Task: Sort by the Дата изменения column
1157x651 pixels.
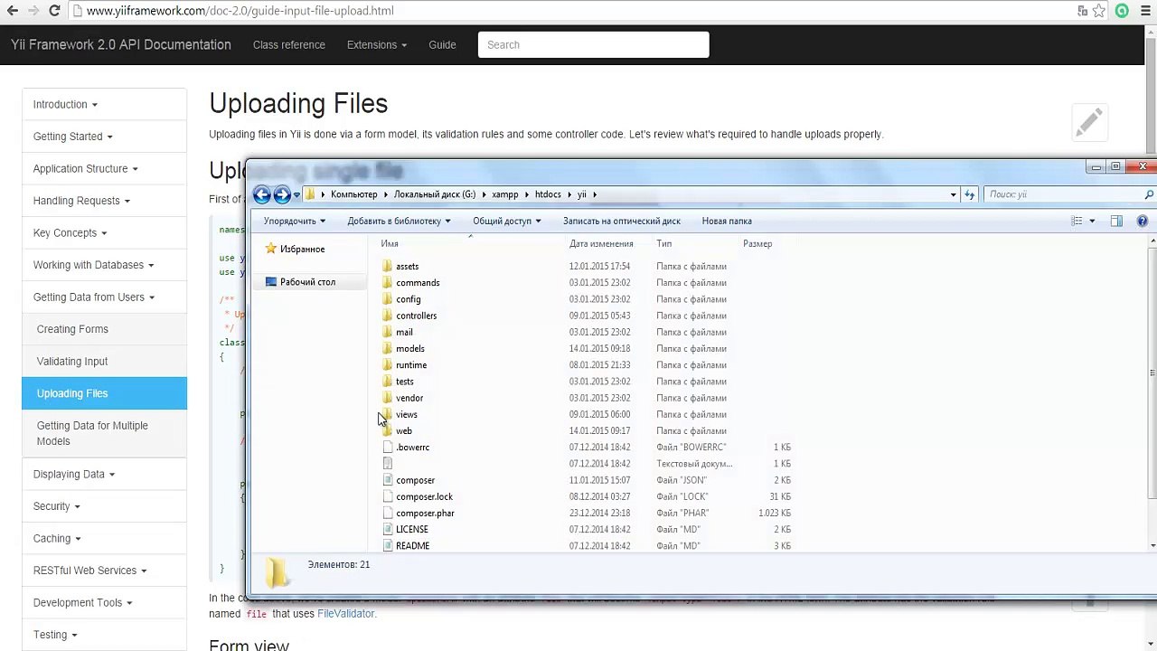Action: (x=601, y=243)
